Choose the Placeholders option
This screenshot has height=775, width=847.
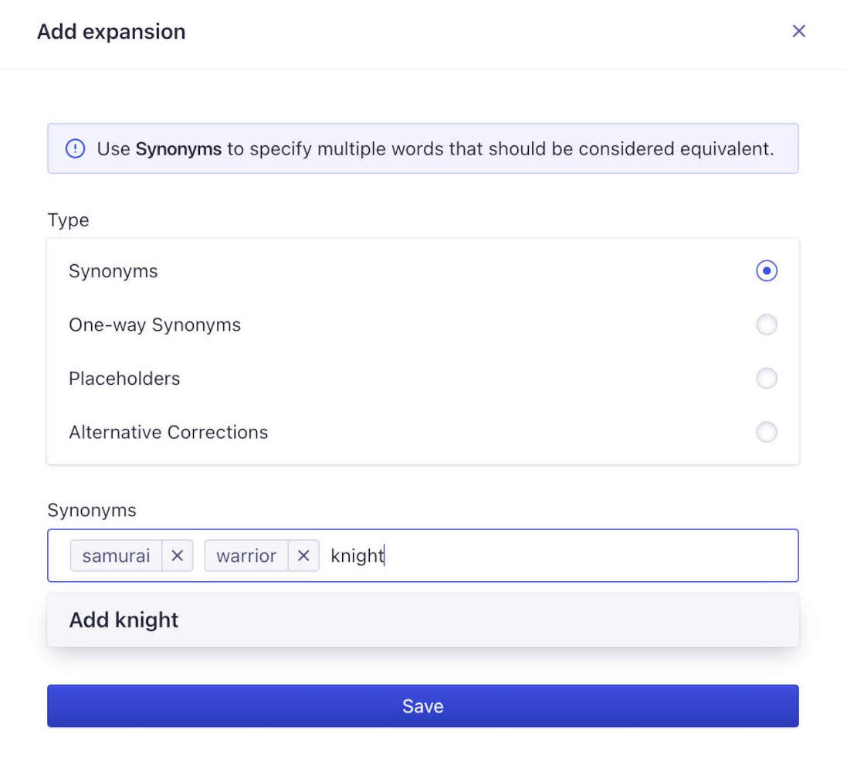pyautogui.click(x=766, y=379)
